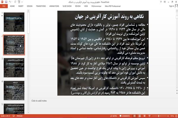Open the FILE tab

[x=4, y=6]
